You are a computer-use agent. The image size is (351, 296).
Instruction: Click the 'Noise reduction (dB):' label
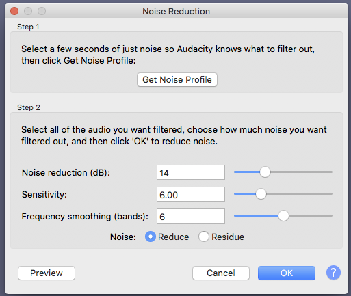click(x=66, y=173)
